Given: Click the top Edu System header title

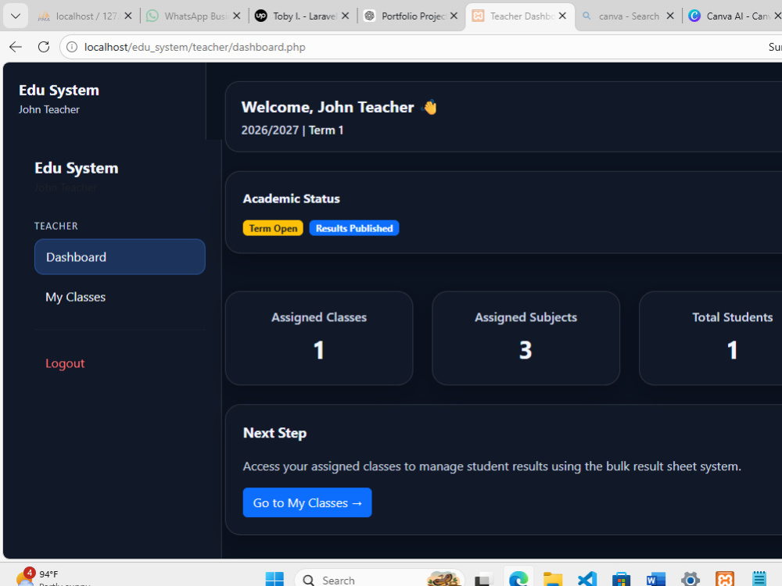Looking at the screenshot, I should (59, 90).
